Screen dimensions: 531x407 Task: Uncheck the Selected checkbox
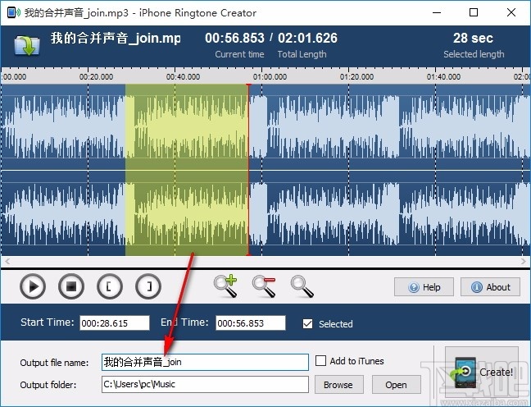coord(307,323)
